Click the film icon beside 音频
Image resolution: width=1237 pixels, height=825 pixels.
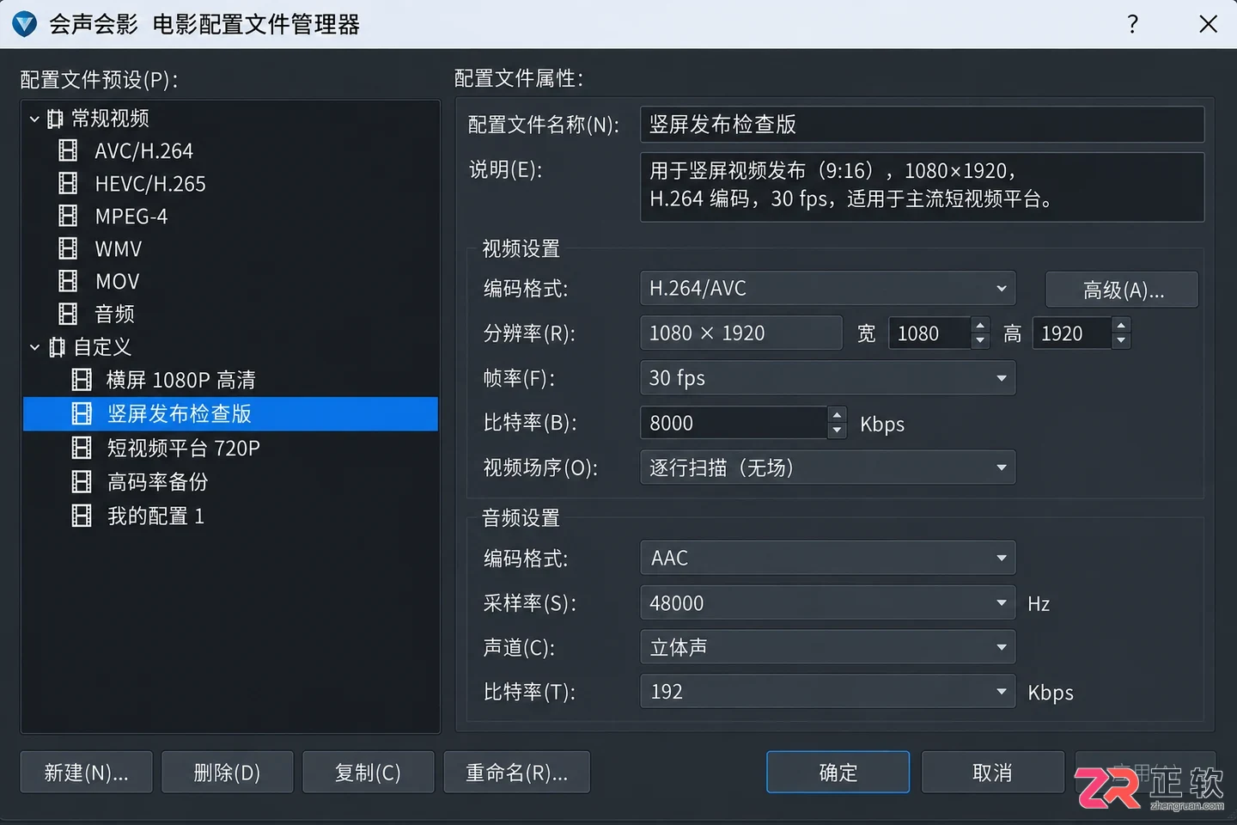68,314
